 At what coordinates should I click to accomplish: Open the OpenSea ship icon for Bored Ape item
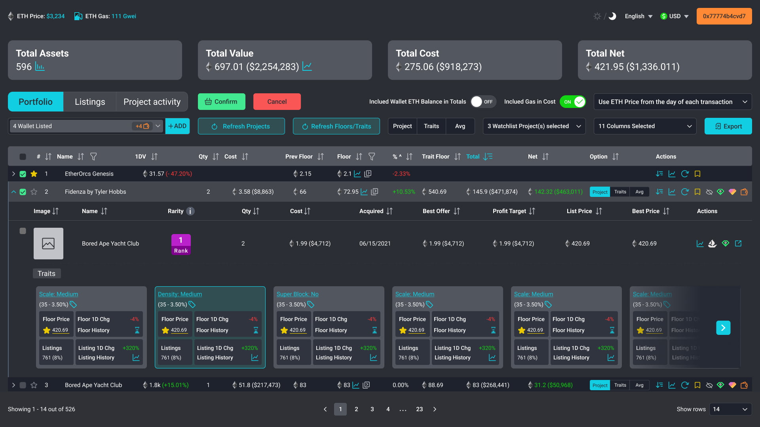[x=712, y=244]
